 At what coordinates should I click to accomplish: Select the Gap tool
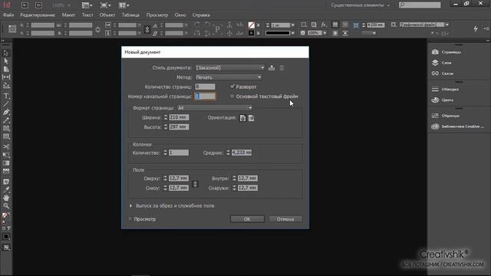coord(6,77)
